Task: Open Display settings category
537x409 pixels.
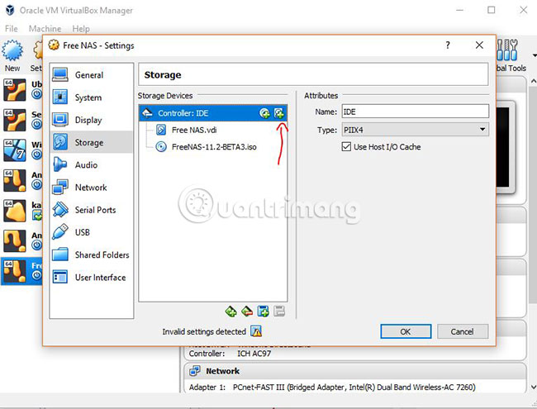Action: tap(91, 120)
